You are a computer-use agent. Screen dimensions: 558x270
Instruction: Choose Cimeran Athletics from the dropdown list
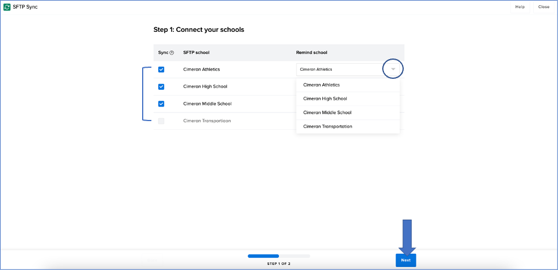click(x=323, y=85)
